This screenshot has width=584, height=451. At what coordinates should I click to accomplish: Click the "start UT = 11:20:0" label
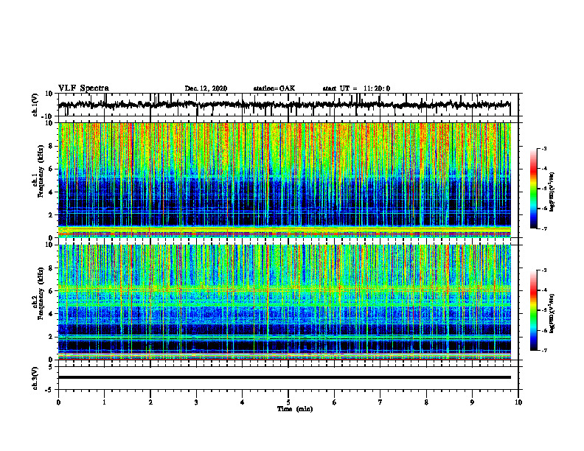click(356, 88)
